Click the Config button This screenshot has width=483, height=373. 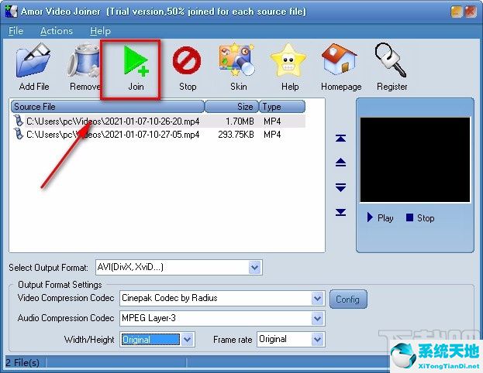point(348,299)
